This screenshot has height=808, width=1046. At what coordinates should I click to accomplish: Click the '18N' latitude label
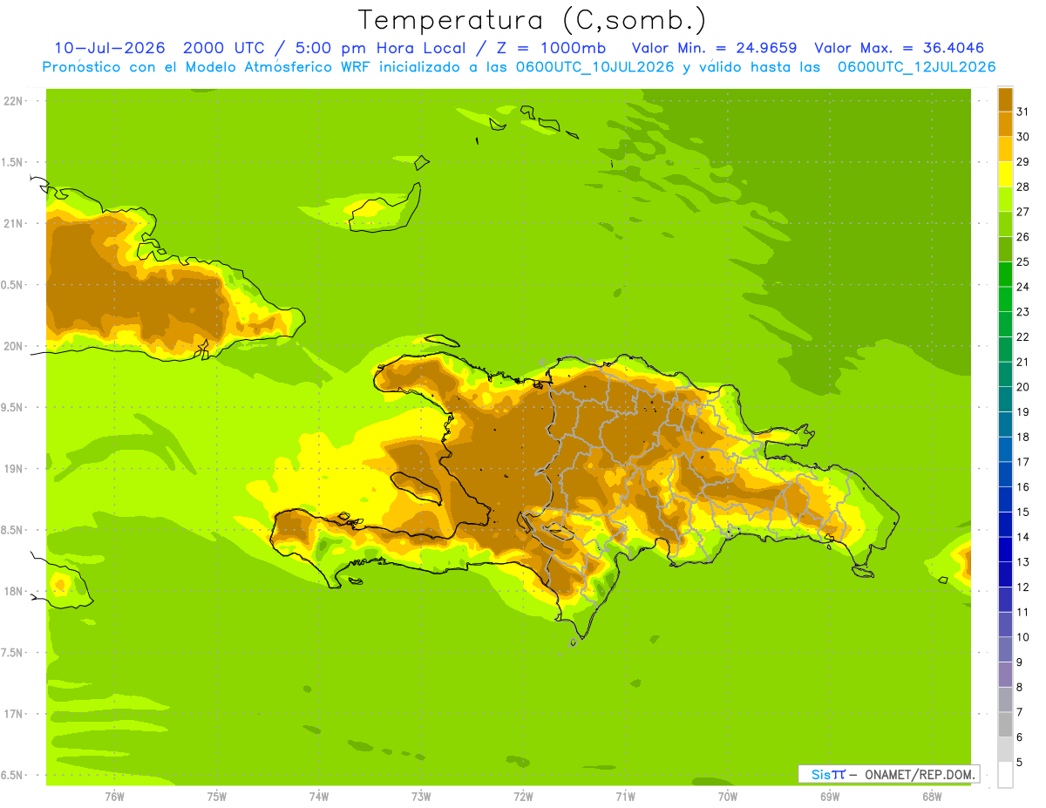14,591
